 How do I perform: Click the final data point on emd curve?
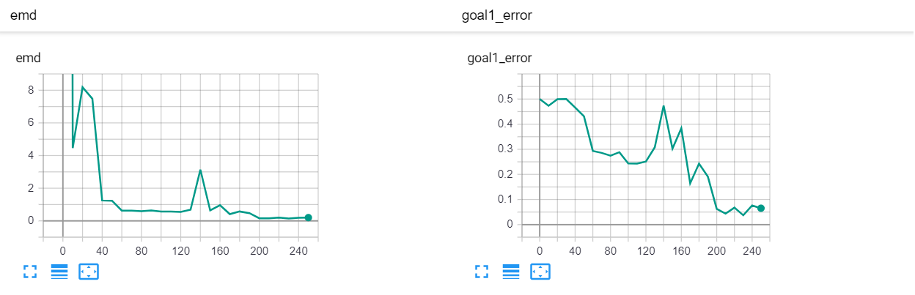tap(308, 217)
